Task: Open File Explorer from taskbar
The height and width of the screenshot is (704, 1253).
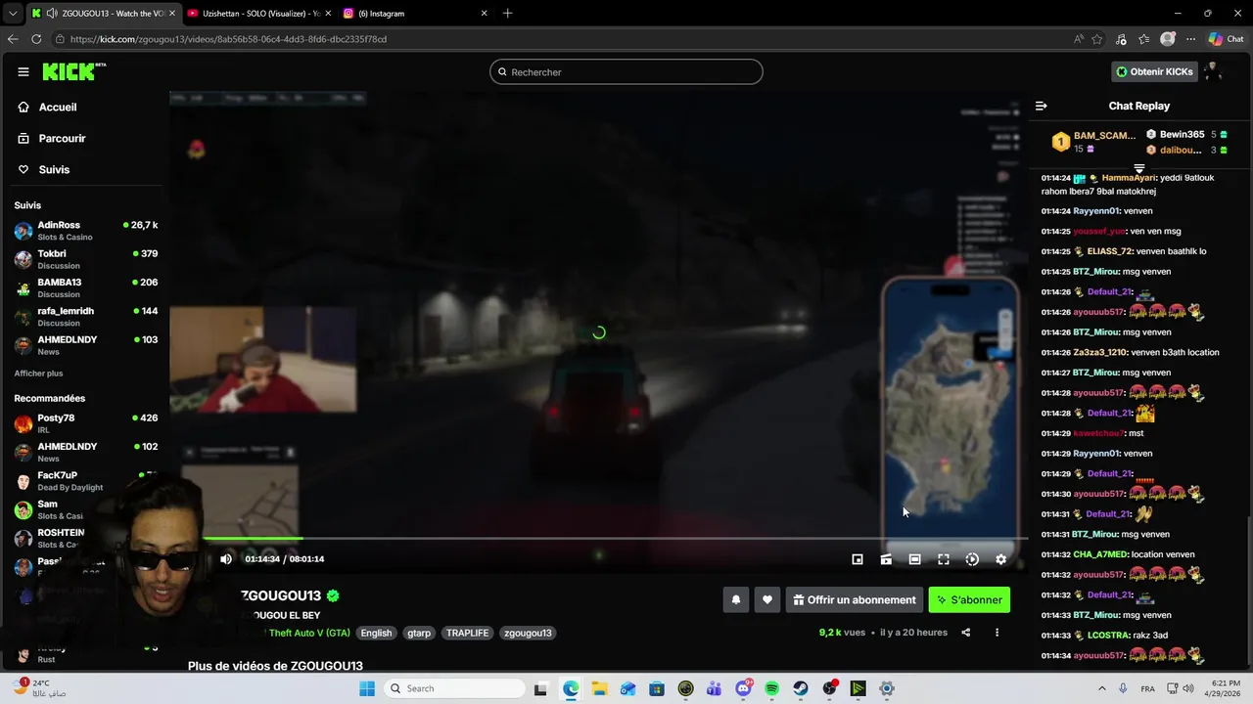Action: click(599, 688)
